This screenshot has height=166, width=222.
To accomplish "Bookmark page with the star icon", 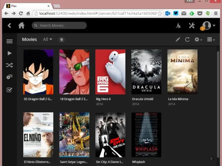I will [160, 13].
